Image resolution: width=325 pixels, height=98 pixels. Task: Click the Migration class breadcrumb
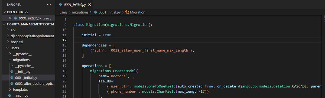[138, 12]
